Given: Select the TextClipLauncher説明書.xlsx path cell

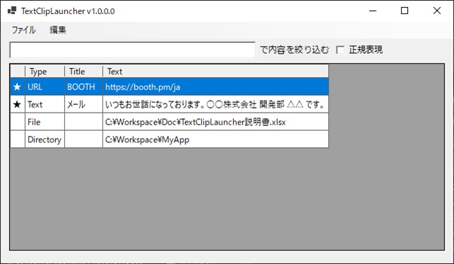Looking at the screenshot, I should [216, 122].
